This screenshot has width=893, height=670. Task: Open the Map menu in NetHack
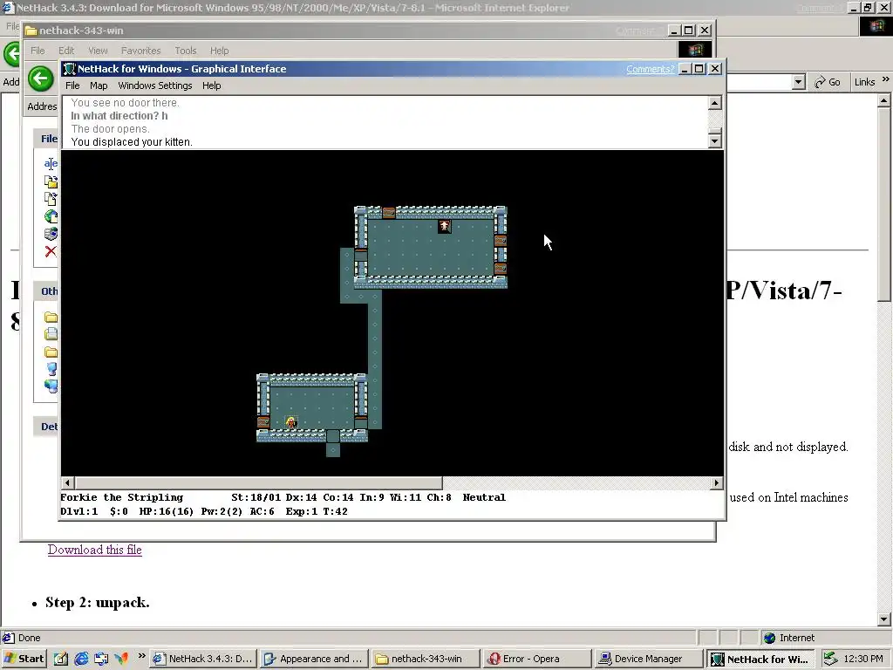(99, 85)
